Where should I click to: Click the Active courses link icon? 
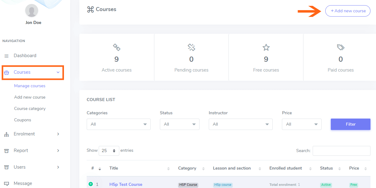pyautogui.click(x=117, y=47)
